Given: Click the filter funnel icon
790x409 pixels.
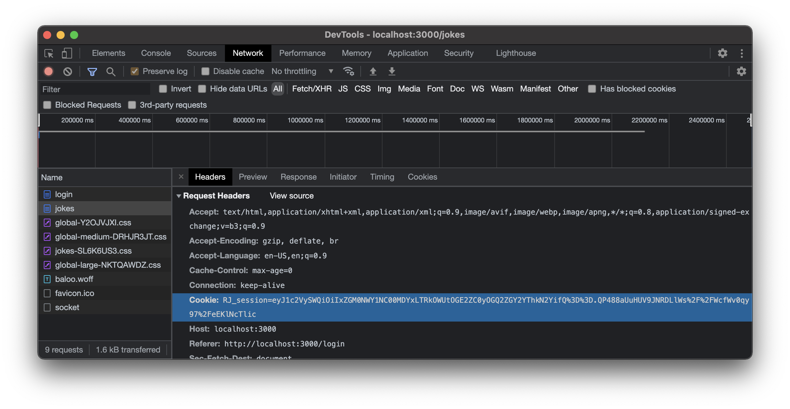Looking at the screenshot, I should tap(91, 70).
